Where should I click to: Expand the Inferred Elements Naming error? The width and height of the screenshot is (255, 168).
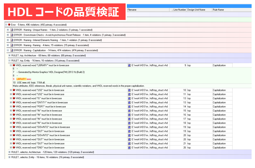(8, 40)
